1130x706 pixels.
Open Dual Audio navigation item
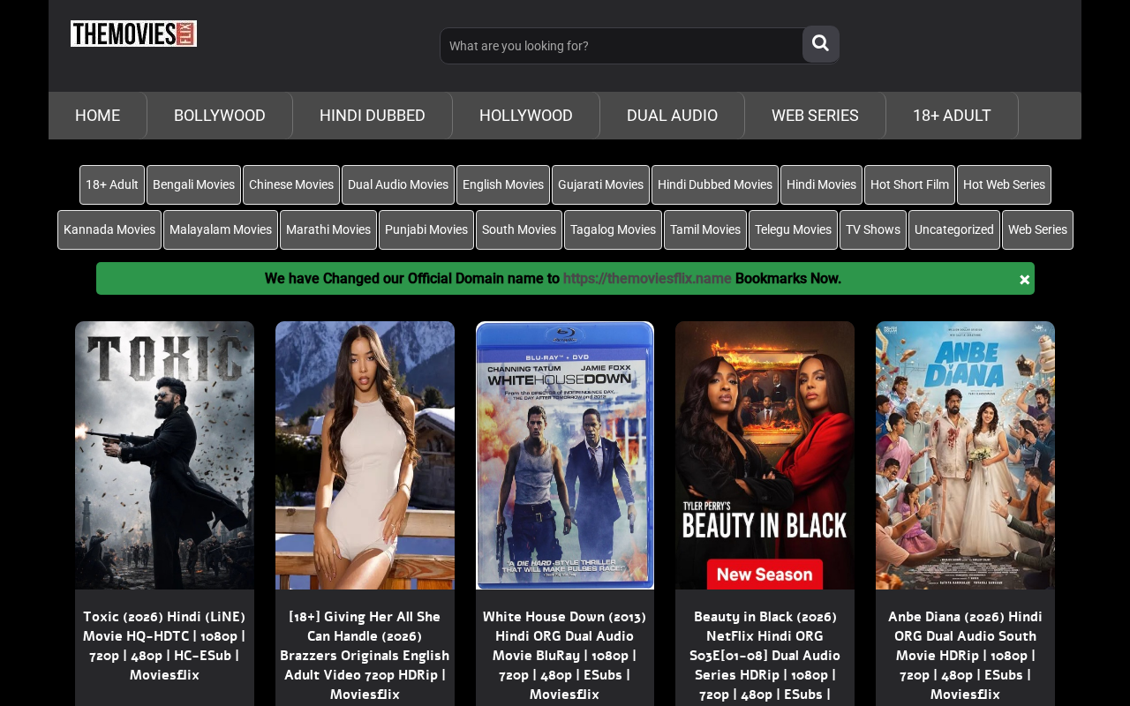(672, 116)
